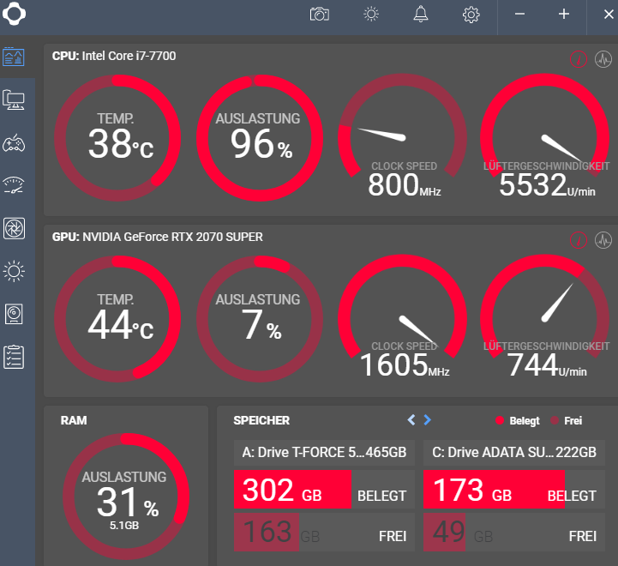
Task: Open GPU activity graph icon
Action: pos(603,240)
